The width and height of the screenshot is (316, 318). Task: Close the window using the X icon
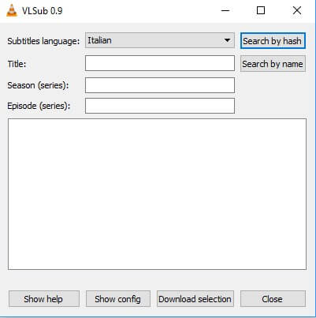point(297,10)
